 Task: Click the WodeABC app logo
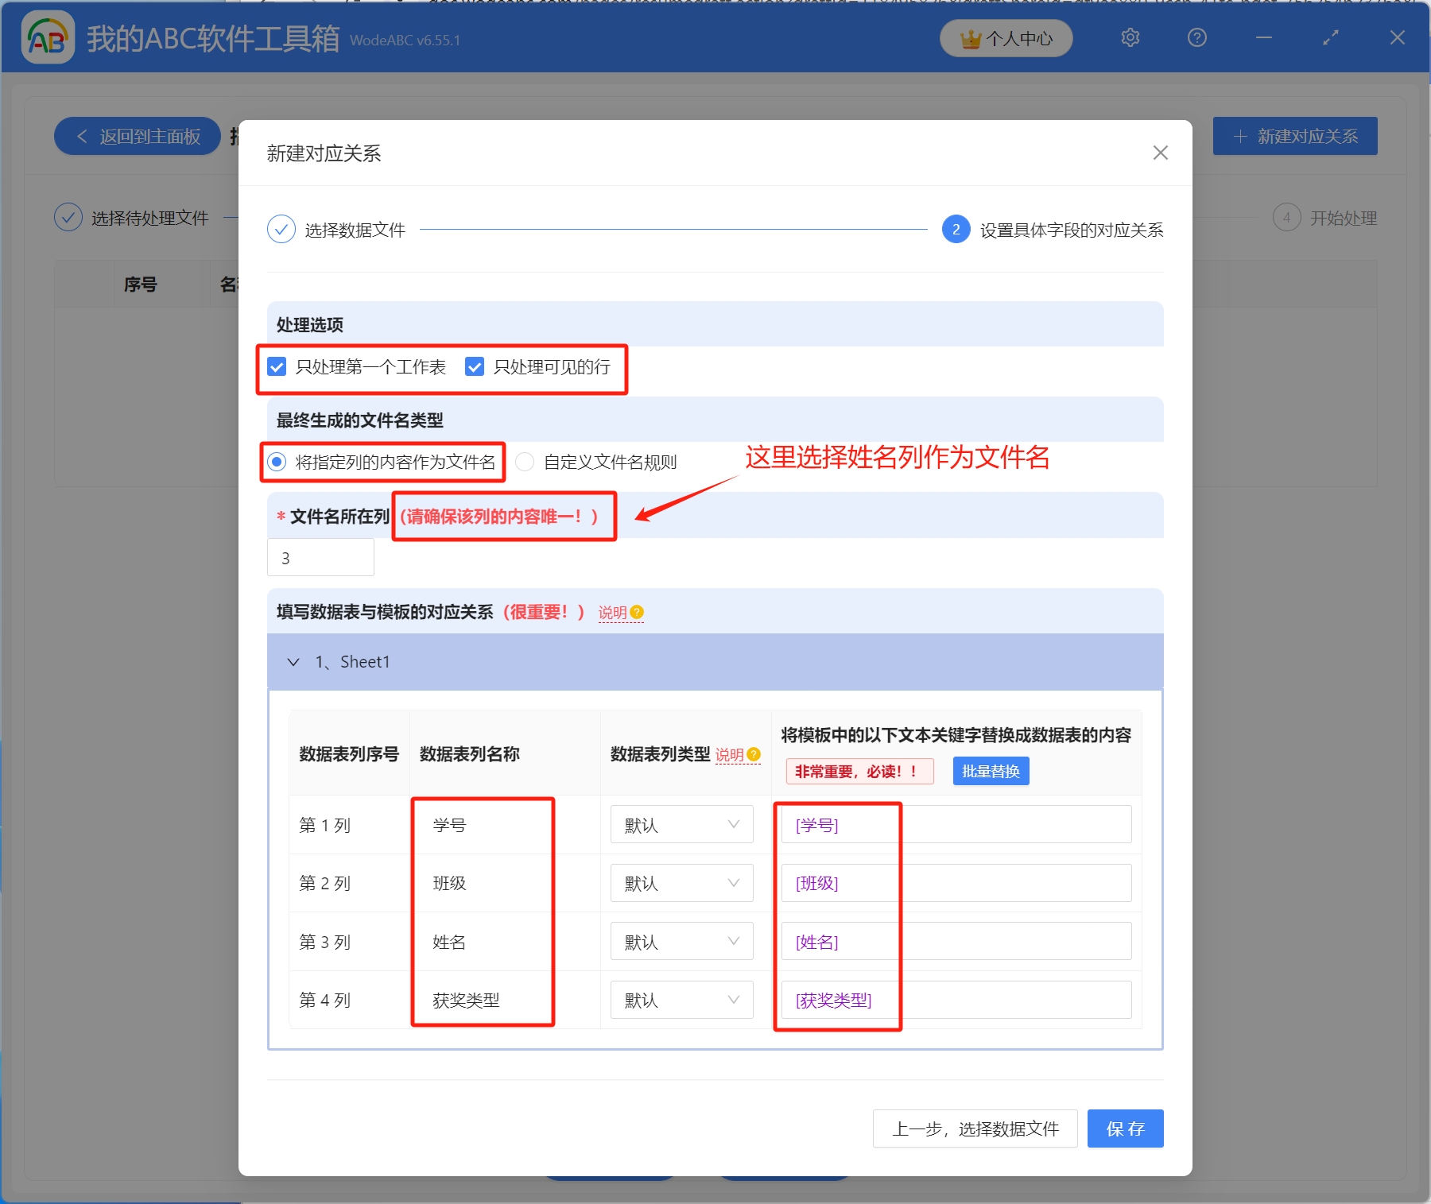48,38
